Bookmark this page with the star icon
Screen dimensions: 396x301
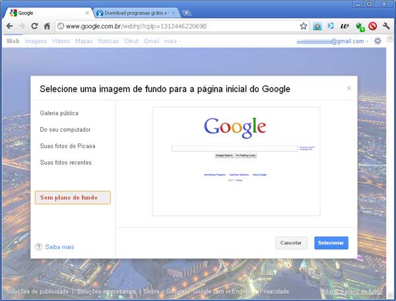coord(304,26)
